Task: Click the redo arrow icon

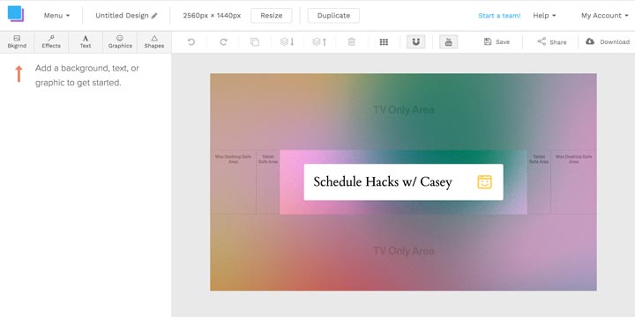Action: (x=223, y=41)
